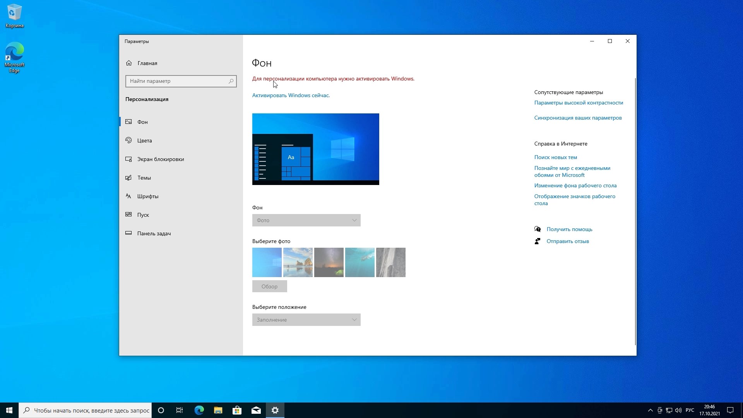This screenshot has width=743, height=418.
Task: Click the Пуск tiles icon in sidebar
Action: [128, 214]
